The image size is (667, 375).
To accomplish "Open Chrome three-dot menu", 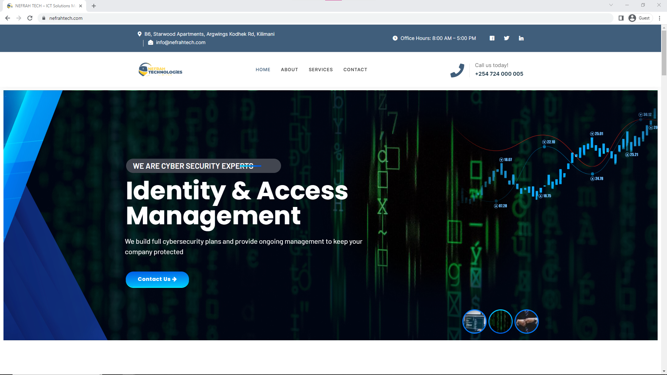I will pyautogui.click(x=659, y=18).
